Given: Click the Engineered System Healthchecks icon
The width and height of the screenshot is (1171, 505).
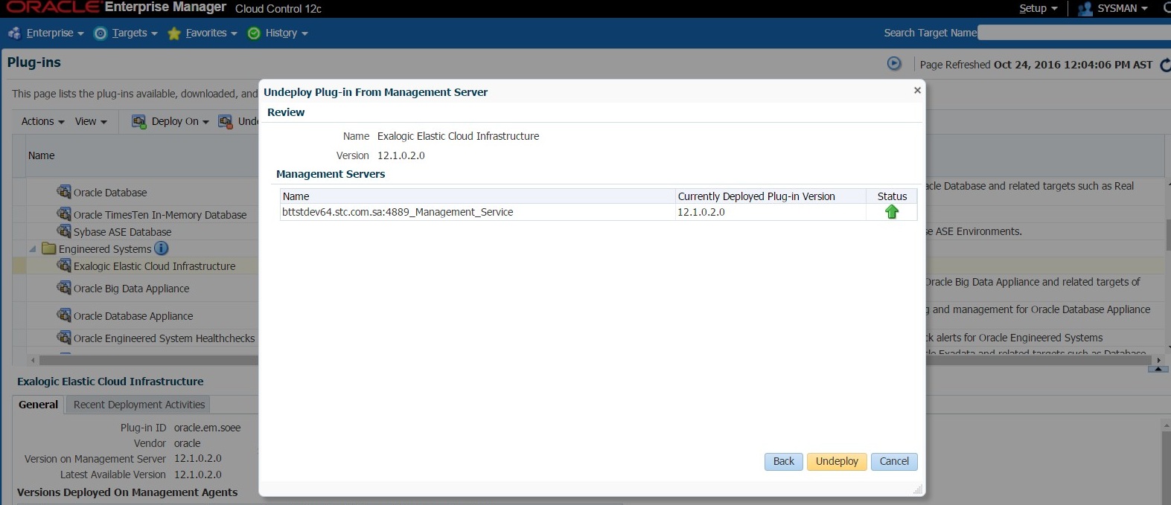Looking at the screenshot, I should [x=64, y=338].
